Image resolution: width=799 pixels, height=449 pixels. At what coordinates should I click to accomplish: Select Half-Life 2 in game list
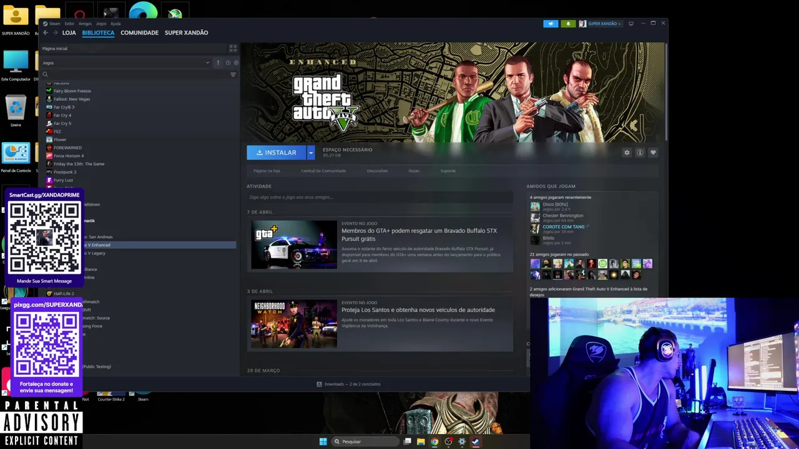63,294
